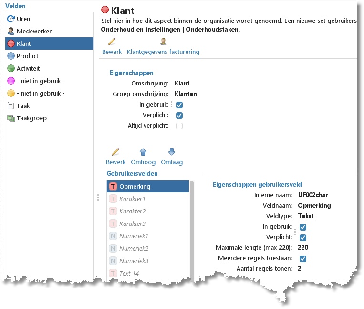Click the Uren clock icon

point(11,19)
